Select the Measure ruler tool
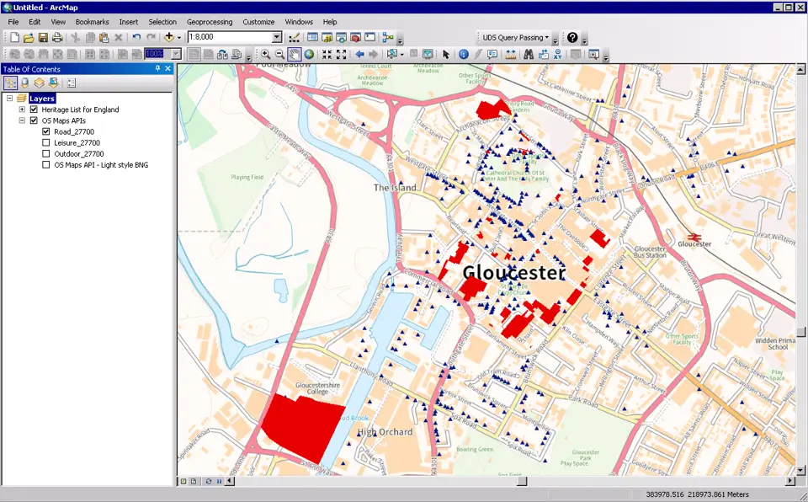Image resolution: width=808 pixels, height=502 pixels. click(511, 54)
